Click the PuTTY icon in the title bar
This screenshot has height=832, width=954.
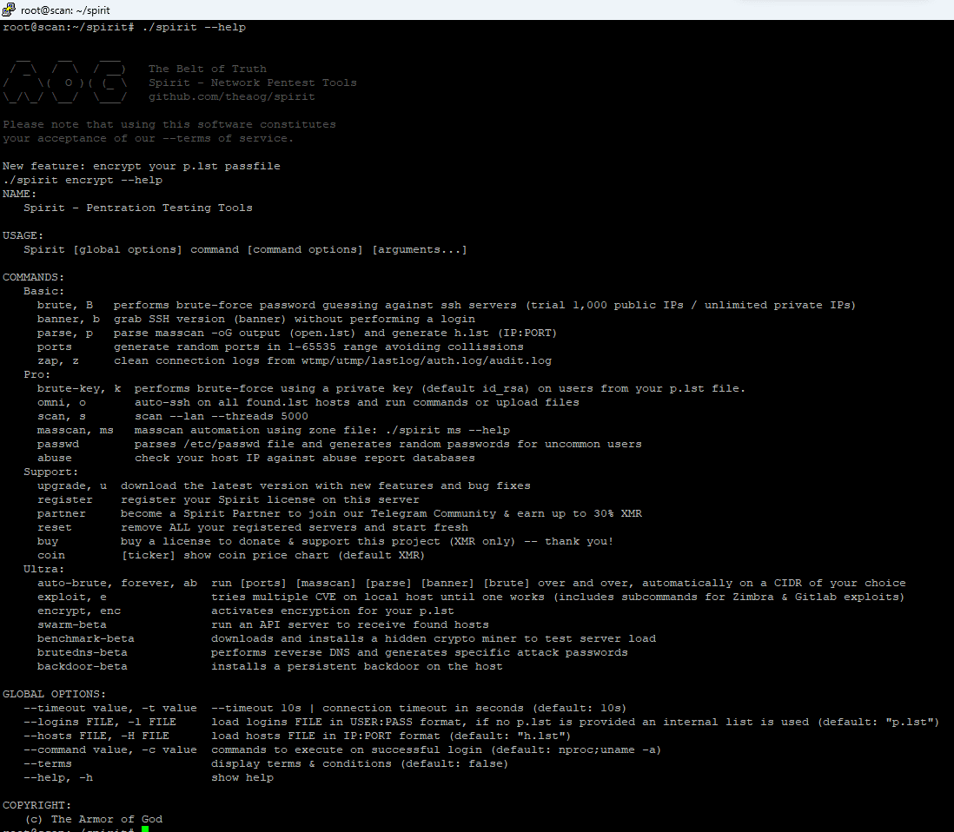pos(9,10)
